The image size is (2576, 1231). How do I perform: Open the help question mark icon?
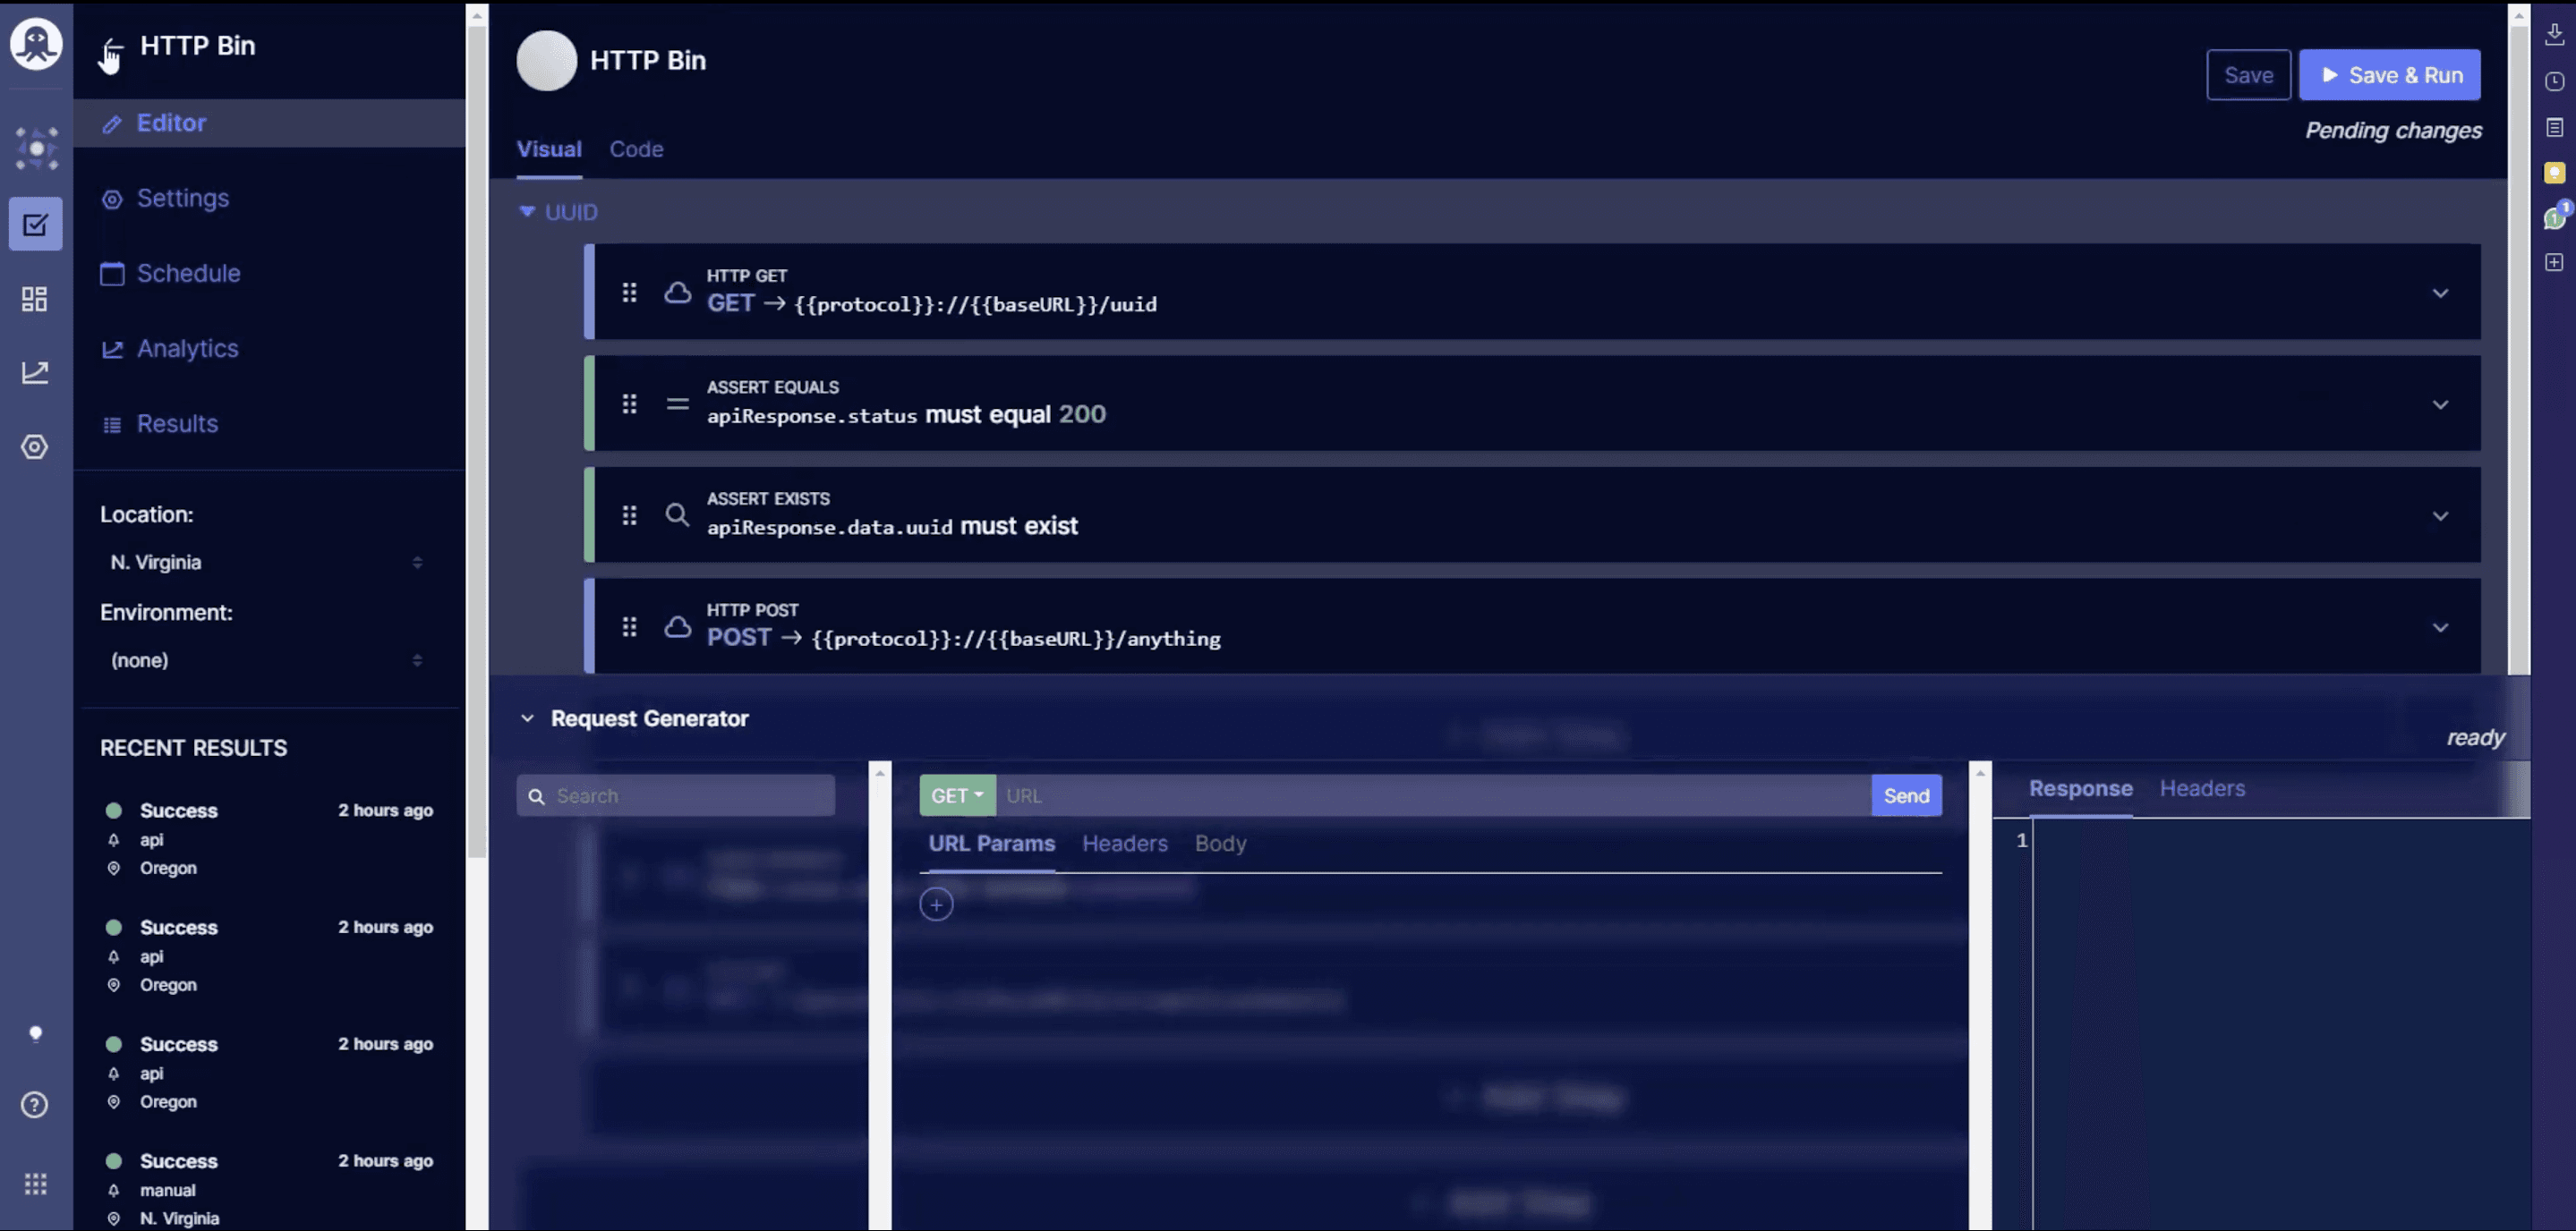pos(35,1104)
